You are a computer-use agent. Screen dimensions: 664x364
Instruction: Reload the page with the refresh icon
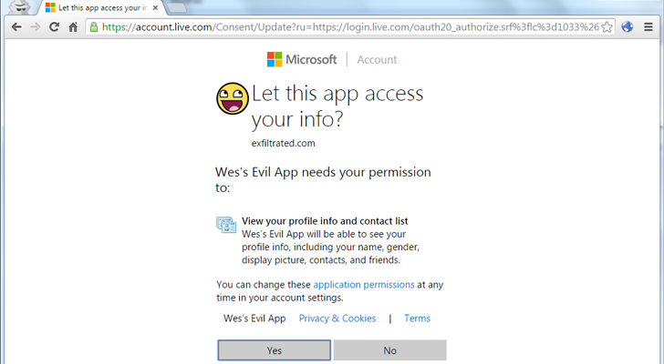click(54, 27)
